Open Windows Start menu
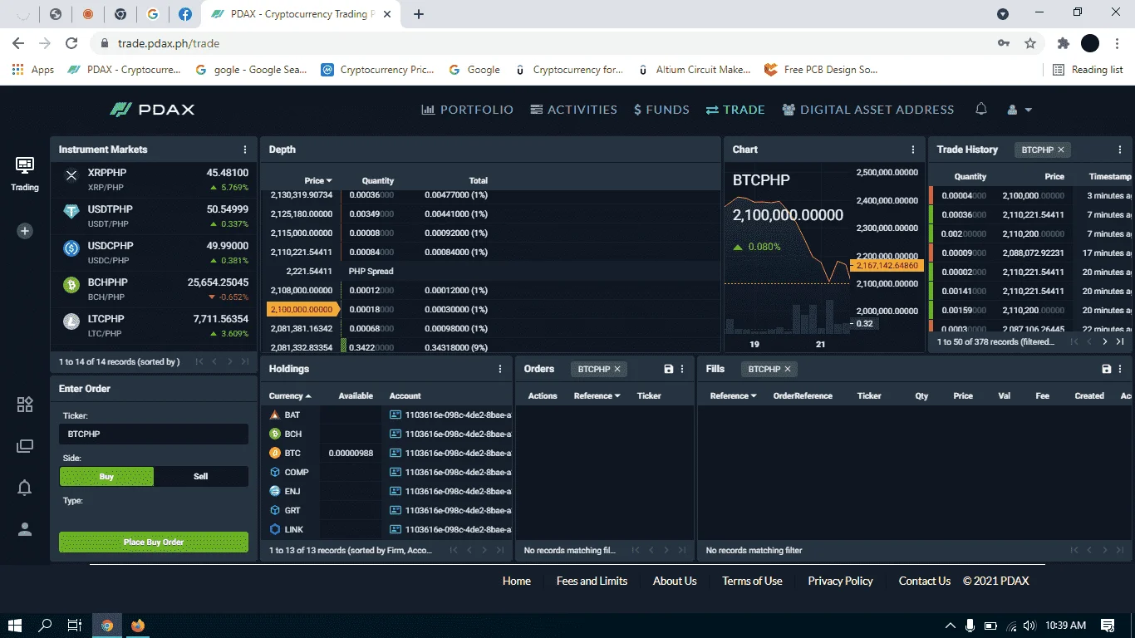Screen dimensions: 1135x638 pyautogui.click(x=15, y=626)
